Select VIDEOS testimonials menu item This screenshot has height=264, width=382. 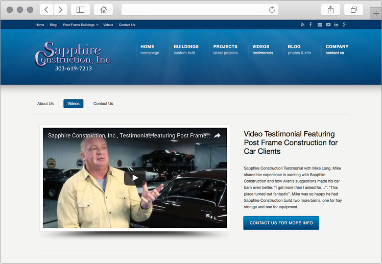pos(262,50)
